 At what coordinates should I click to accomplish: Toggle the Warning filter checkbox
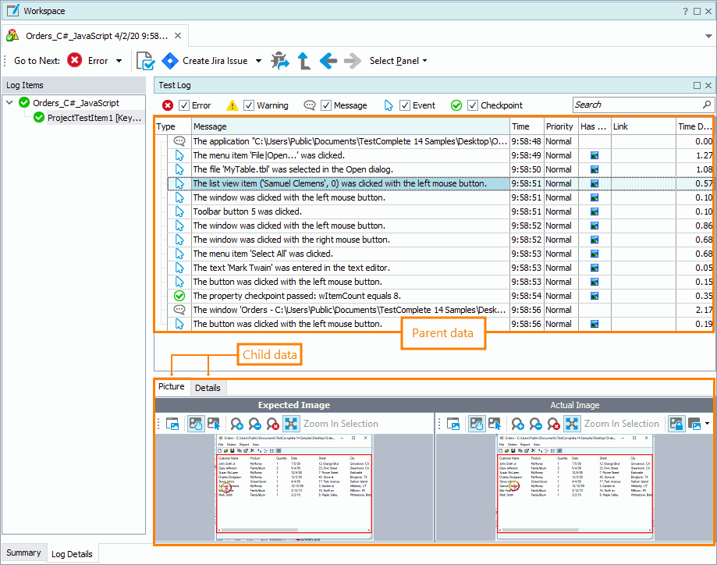point(249,105)
